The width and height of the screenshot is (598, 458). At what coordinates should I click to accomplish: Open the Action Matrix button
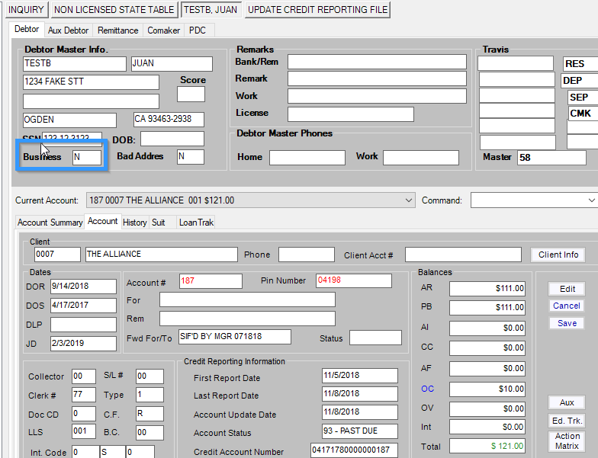tap(567, 441)
